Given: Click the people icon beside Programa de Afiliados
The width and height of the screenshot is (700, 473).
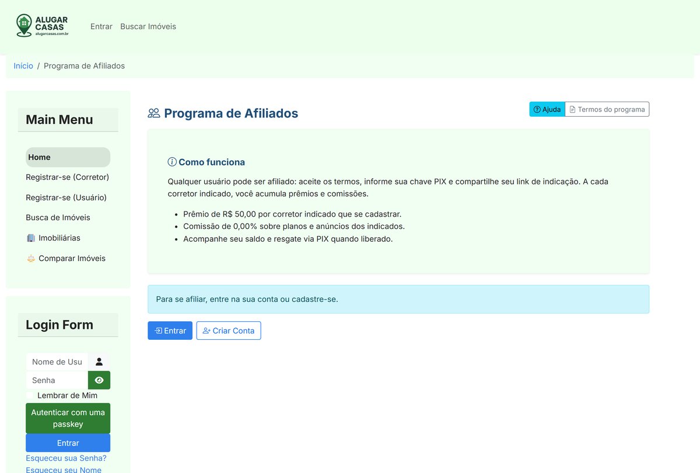Looking at the screenshot, I should point(154,113).
